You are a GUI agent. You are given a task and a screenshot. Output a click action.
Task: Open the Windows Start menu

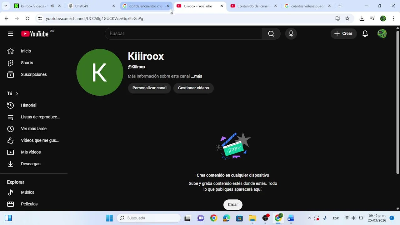[109, 218]
